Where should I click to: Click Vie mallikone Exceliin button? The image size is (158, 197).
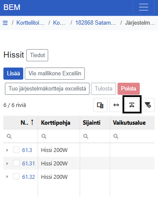pos(55,74)
